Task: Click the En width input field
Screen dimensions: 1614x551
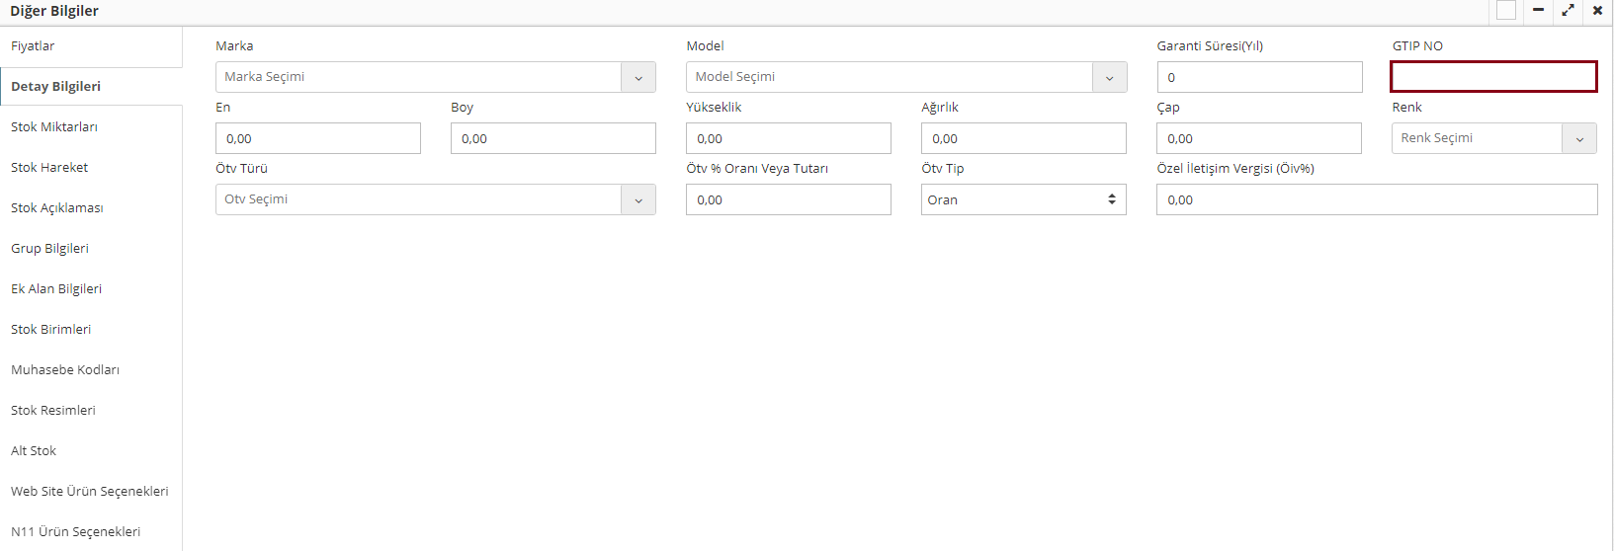Action: (x=318, y=138)
